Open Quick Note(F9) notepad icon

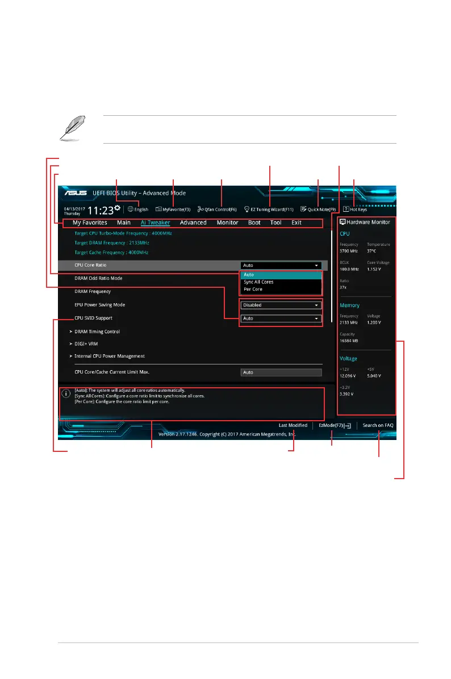304,209
